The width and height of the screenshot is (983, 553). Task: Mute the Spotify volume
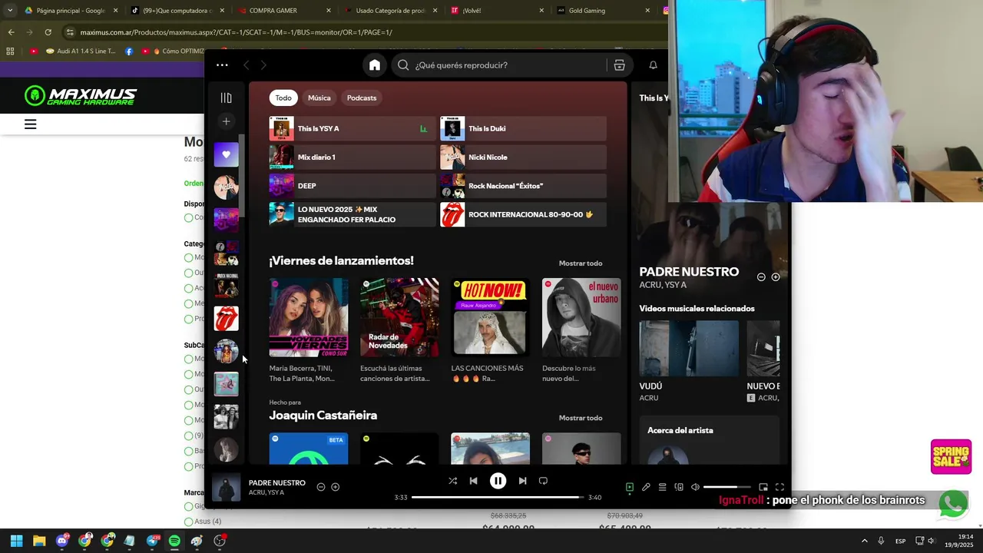[x=695, y=487]
